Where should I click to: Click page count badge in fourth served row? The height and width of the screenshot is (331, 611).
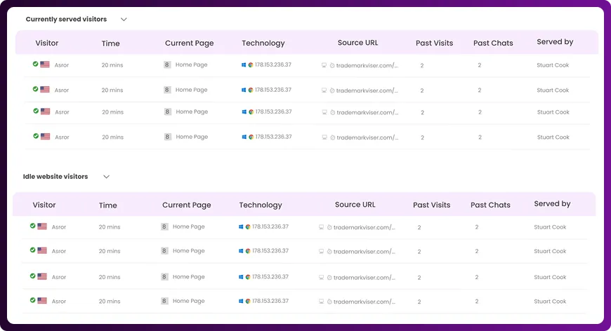coord(167,137)
